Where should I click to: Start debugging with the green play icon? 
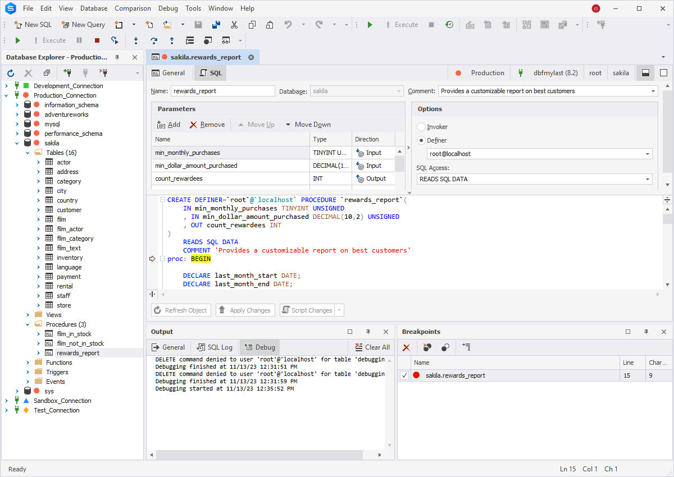pos(17,40)
